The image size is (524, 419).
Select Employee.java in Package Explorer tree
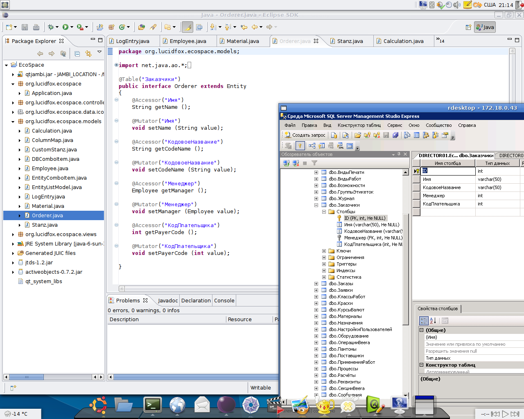click(x=50, y=169)
